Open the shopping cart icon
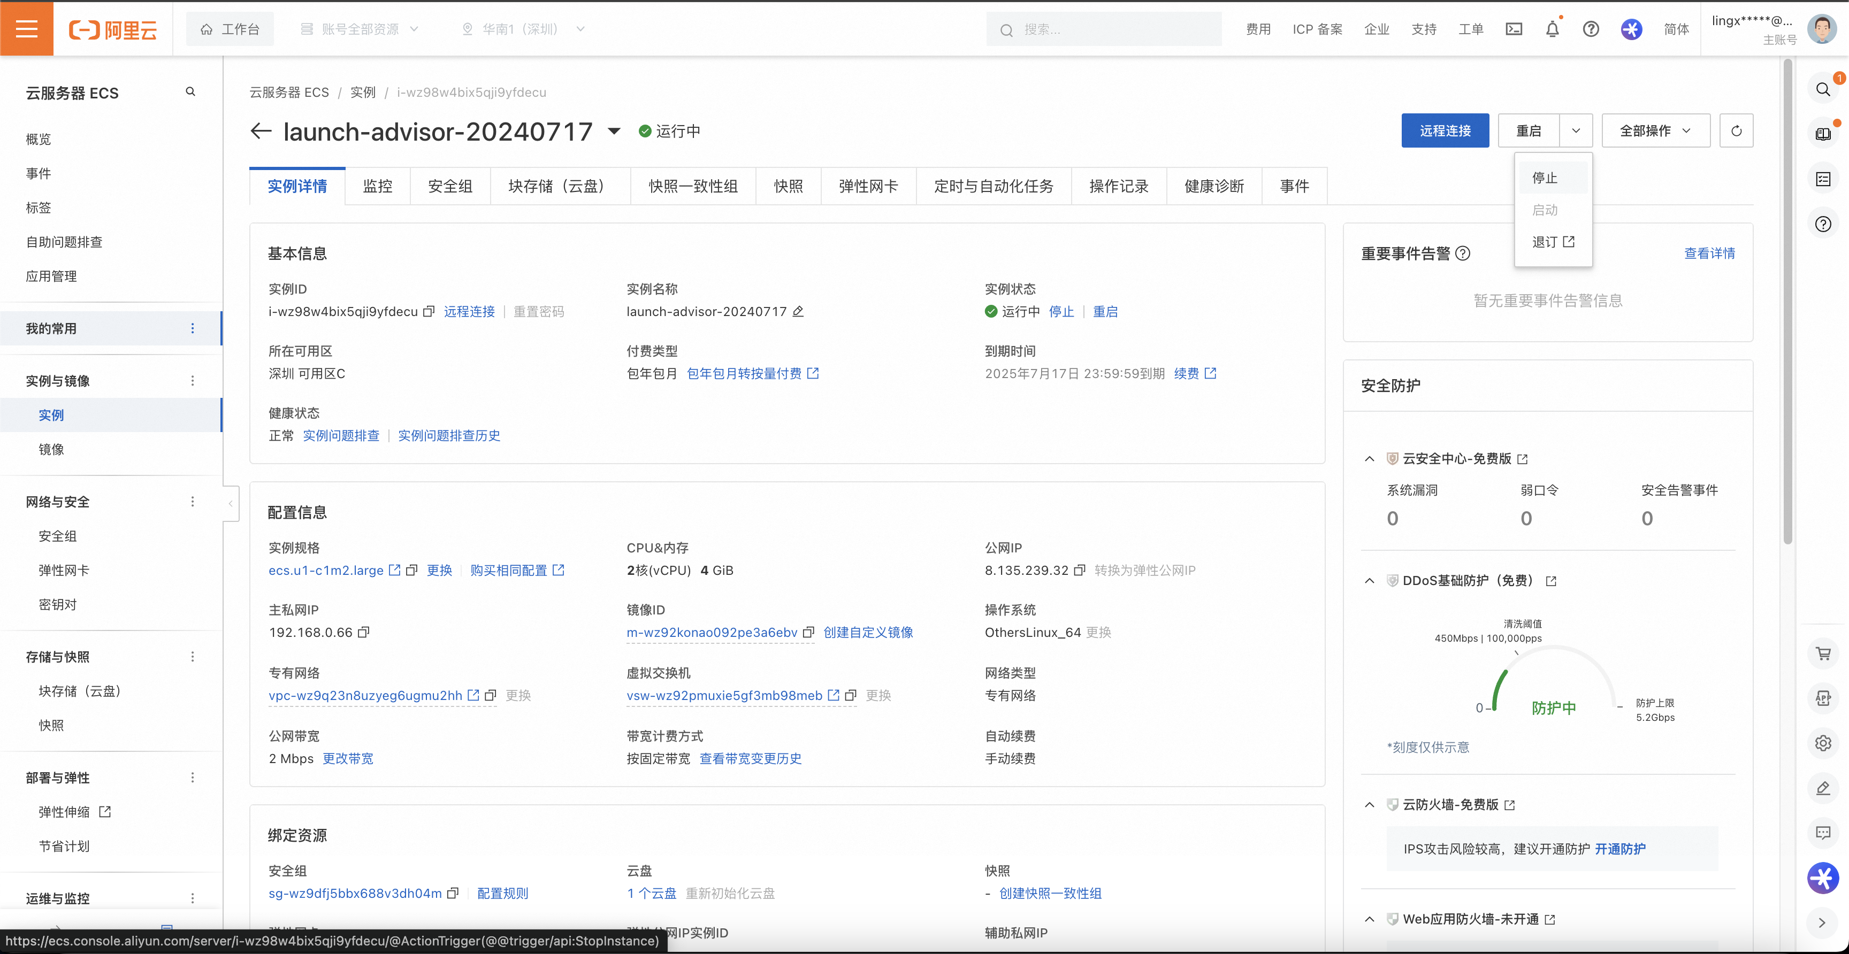This screenshot has height=954, width=1849. tap(1823, 653)
